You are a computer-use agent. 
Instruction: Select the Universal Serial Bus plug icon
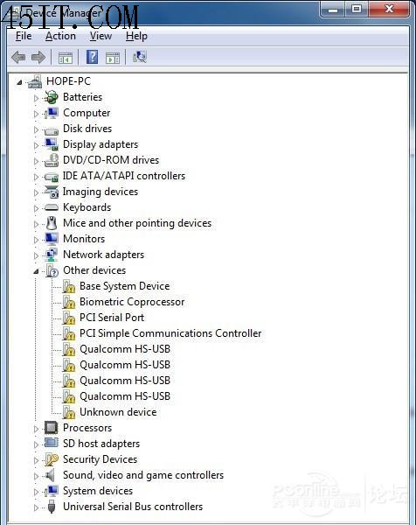pos(52,507)
